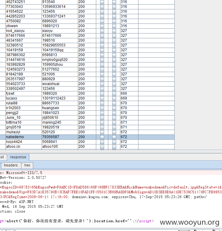The height and width of the screenshot is (231, 222).
Task: Select the 387986302 username cell
Action: (x=24, y=55)
